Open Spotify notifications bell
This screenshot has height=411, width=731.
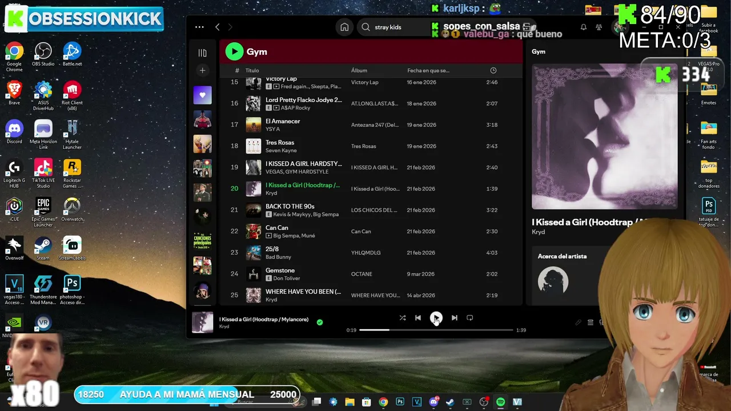pos(584,27)
